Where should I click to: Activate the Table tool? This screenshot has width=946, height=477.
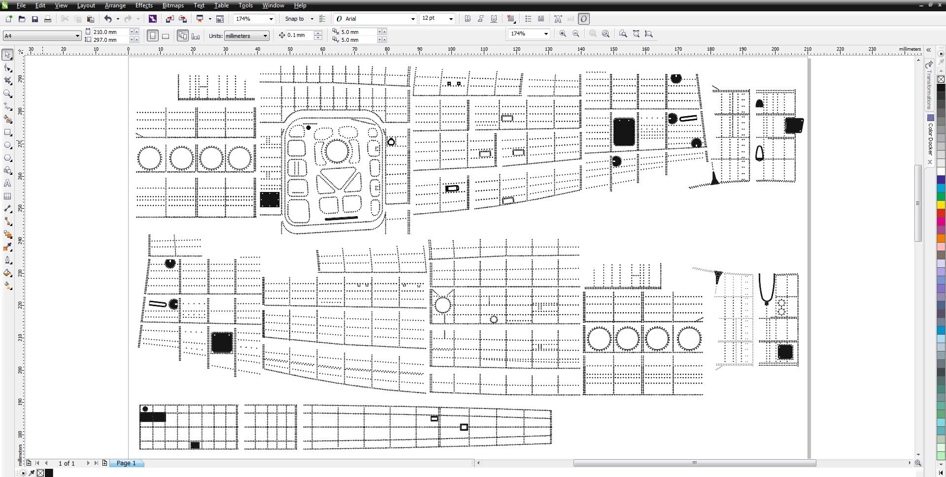click(x=7, y=196)
